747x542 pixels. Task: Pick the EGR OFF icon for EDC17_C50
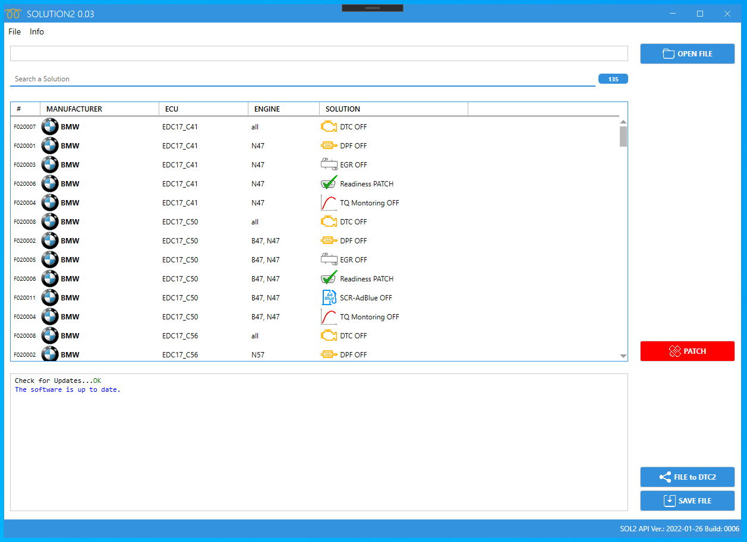[x=329, y=259]
